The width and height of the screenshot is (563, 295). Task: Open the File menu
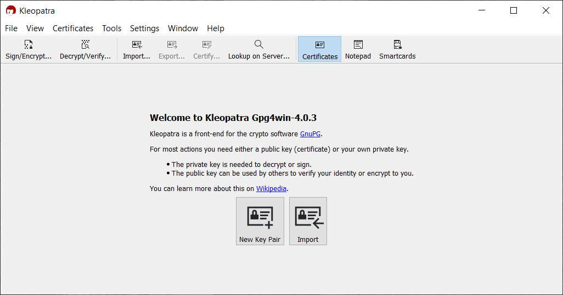point(11,28)
